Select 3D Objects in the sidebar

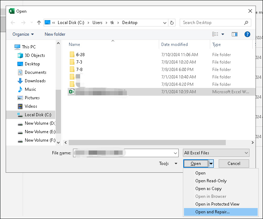coord(31,55)
